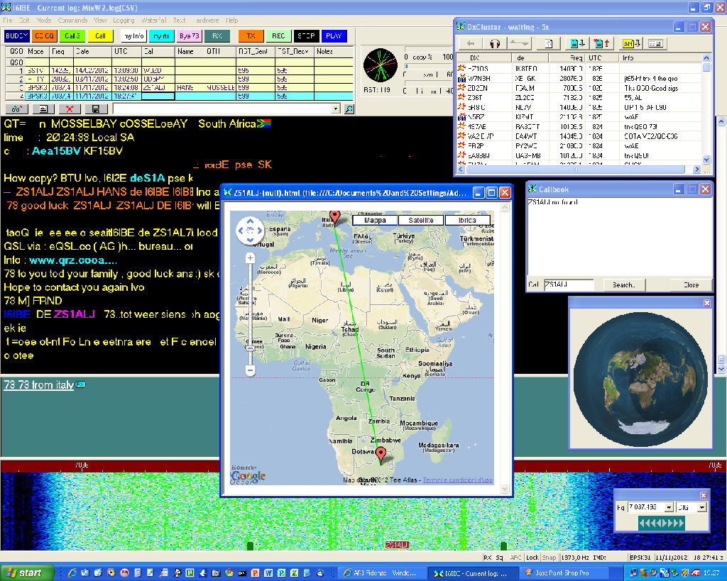Click the blue PLAY macro button

point(334,35)
